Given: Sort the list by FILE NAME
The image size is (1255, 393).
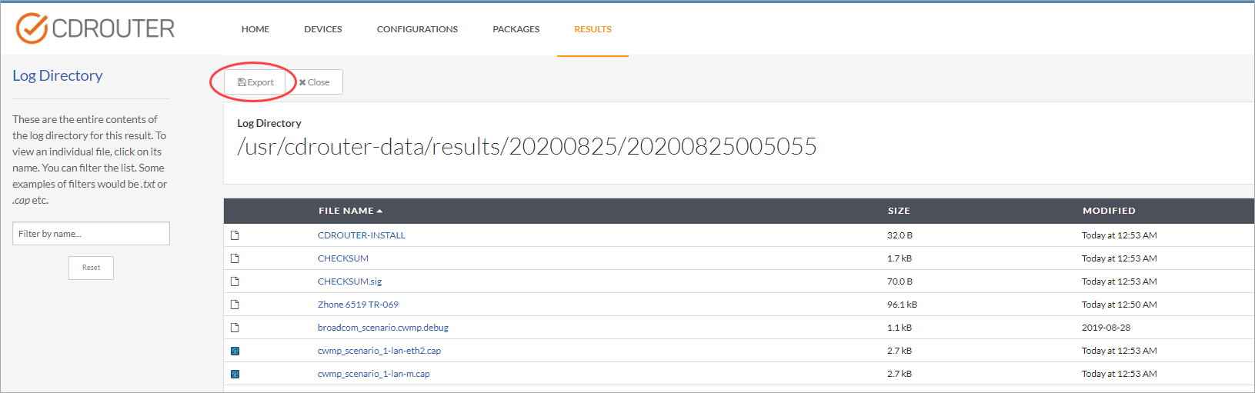Looking at the screenshot, I should pos(350,211).
